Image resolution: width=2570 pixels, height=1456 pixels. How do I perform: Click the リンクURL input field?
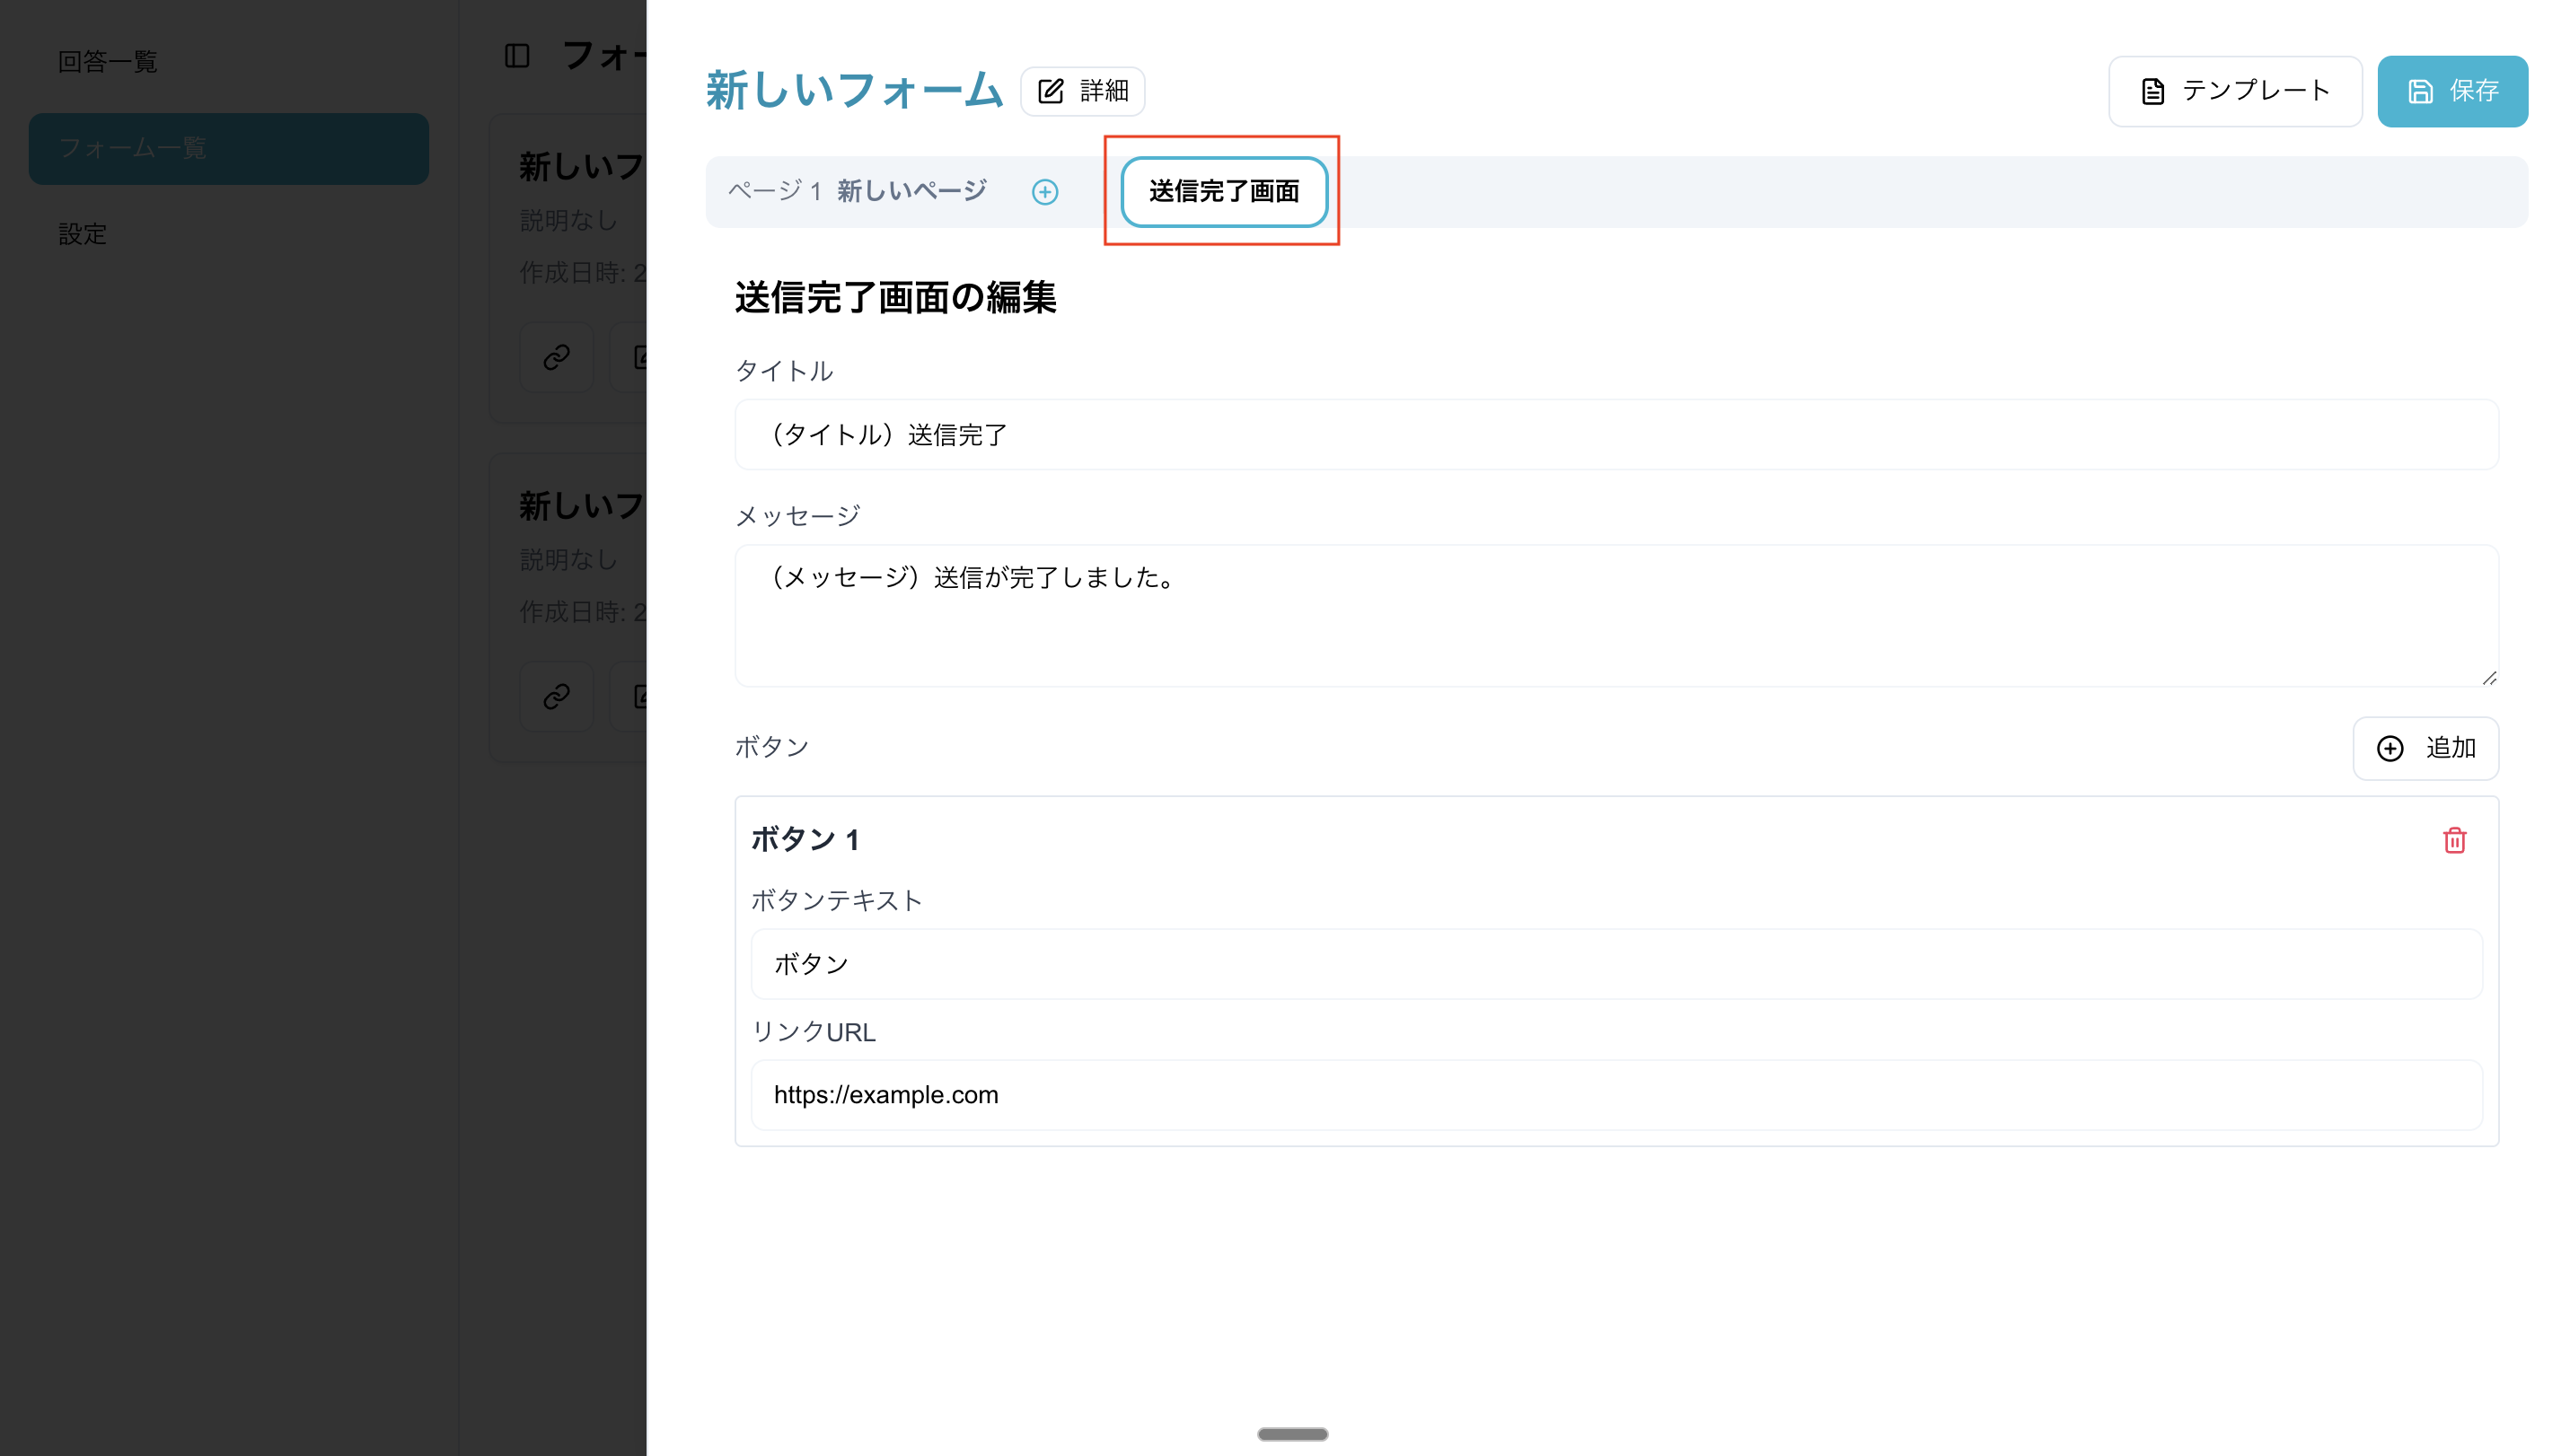[1615, 1095]
